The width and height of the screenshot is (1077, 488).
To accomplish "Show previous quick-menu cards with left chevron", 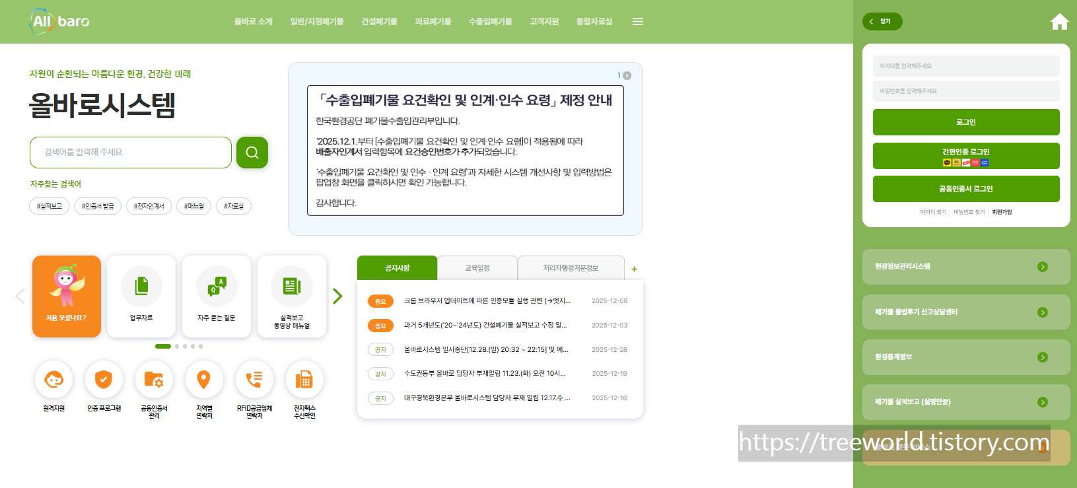I will [20, 296].
